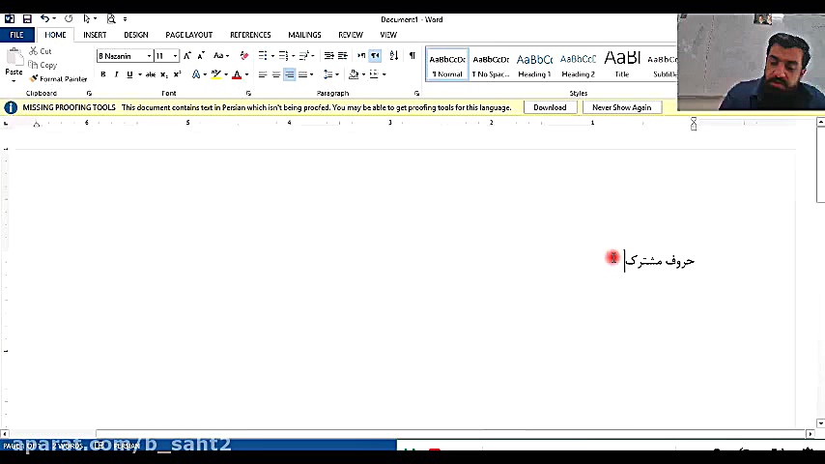
Task: Set right-to-left text direction
Action: (x=375, y=55)
